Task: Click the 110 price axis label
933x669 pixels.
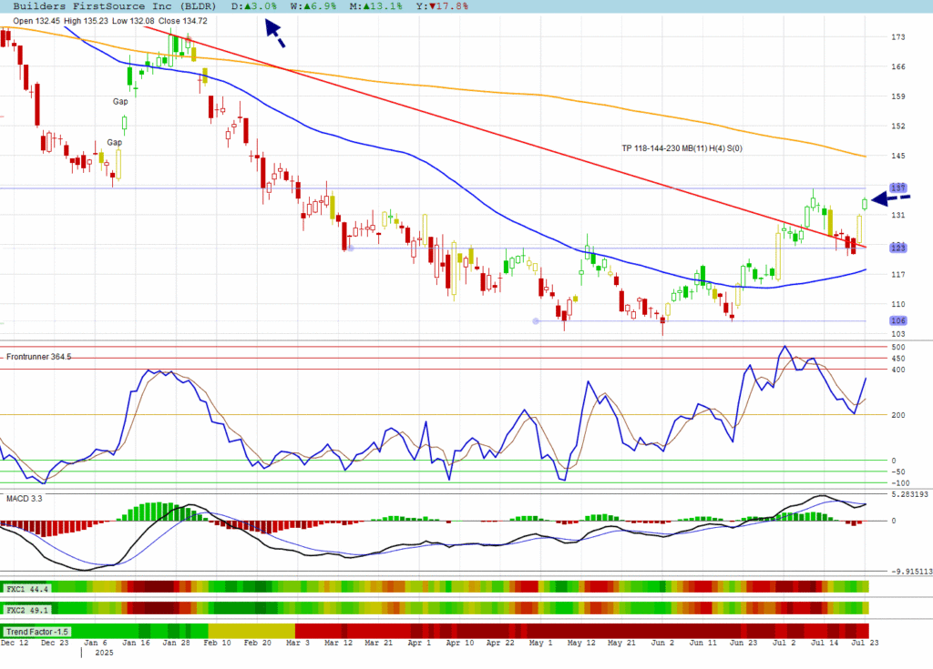Action: click(897, 305)
